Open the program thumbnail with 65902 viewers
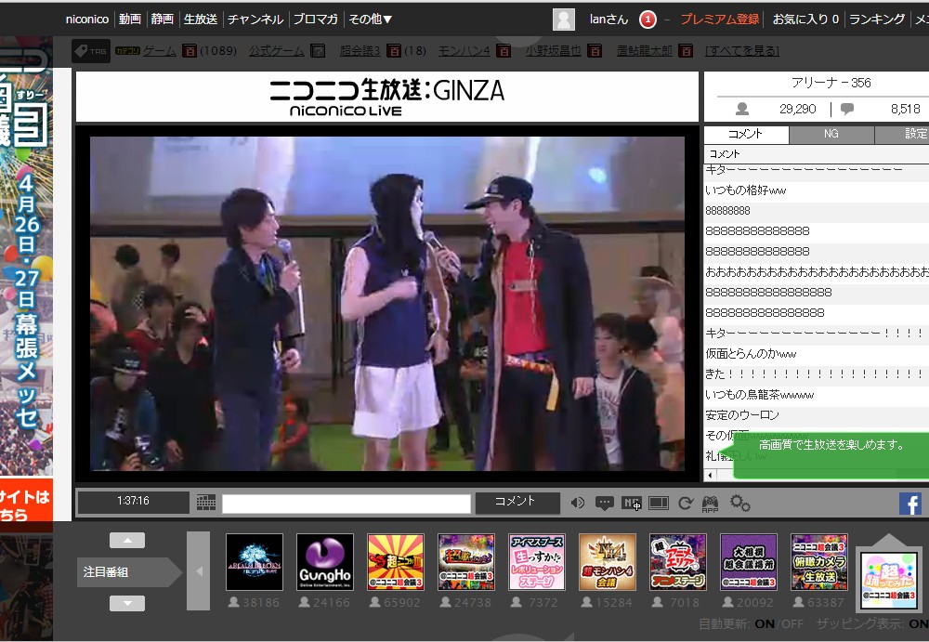929x642 pixels. 396,562
